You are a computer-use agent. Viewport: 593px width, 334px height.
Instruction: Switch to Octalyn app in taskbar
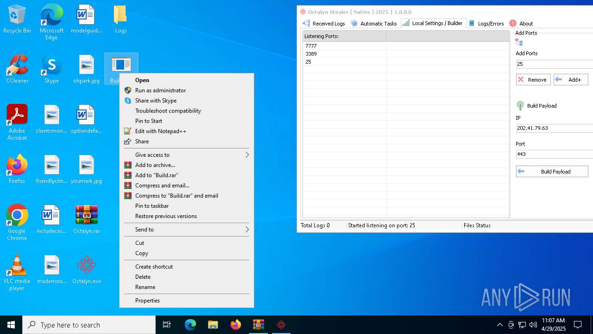coord(281,325)
